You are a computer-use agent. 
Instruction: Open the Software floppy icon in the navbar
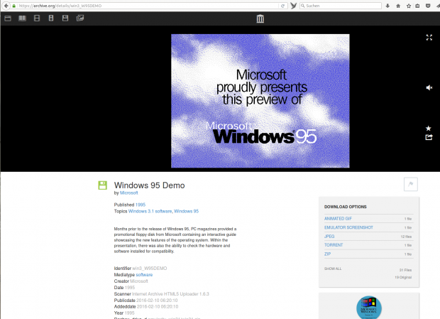pos(65,18)
